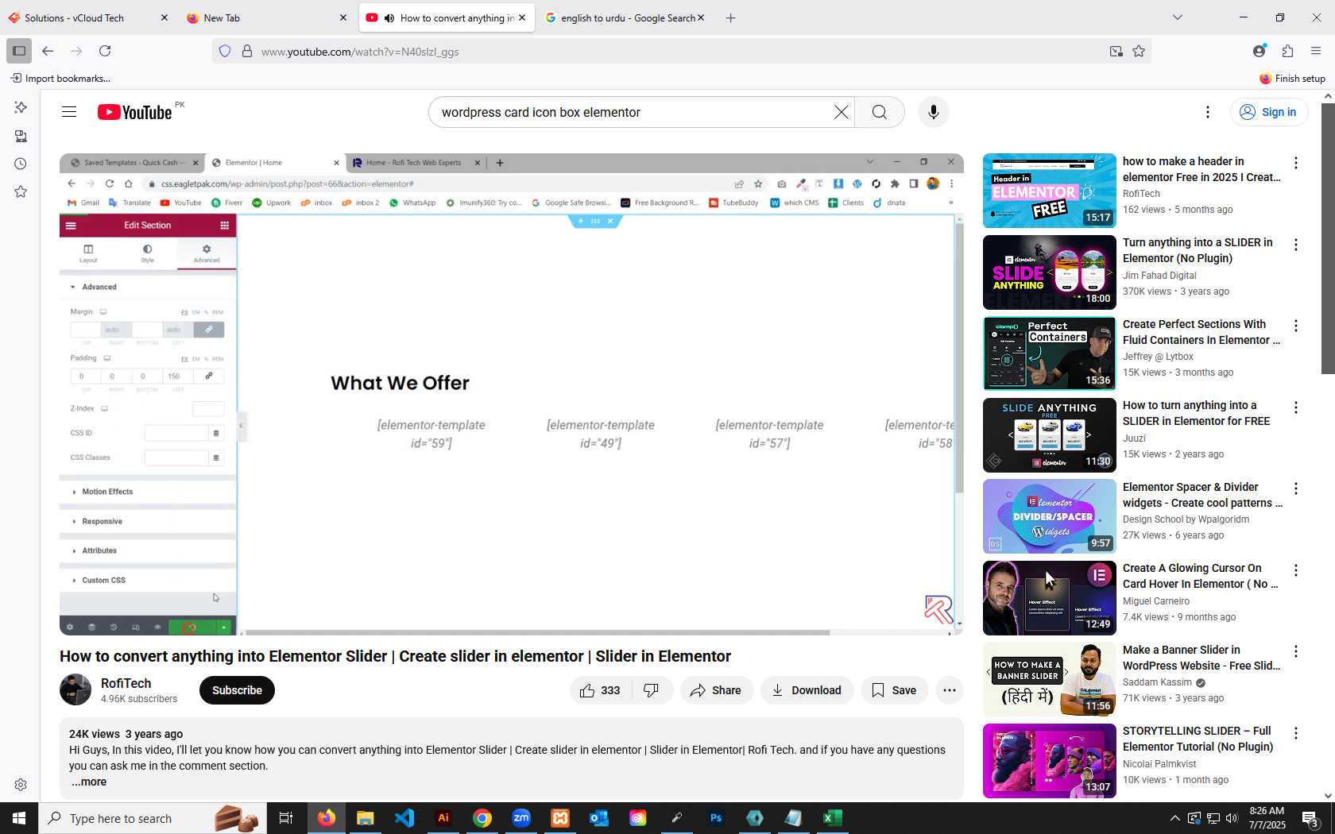
Task: Like the video with thumbs up
Action: 602,690
